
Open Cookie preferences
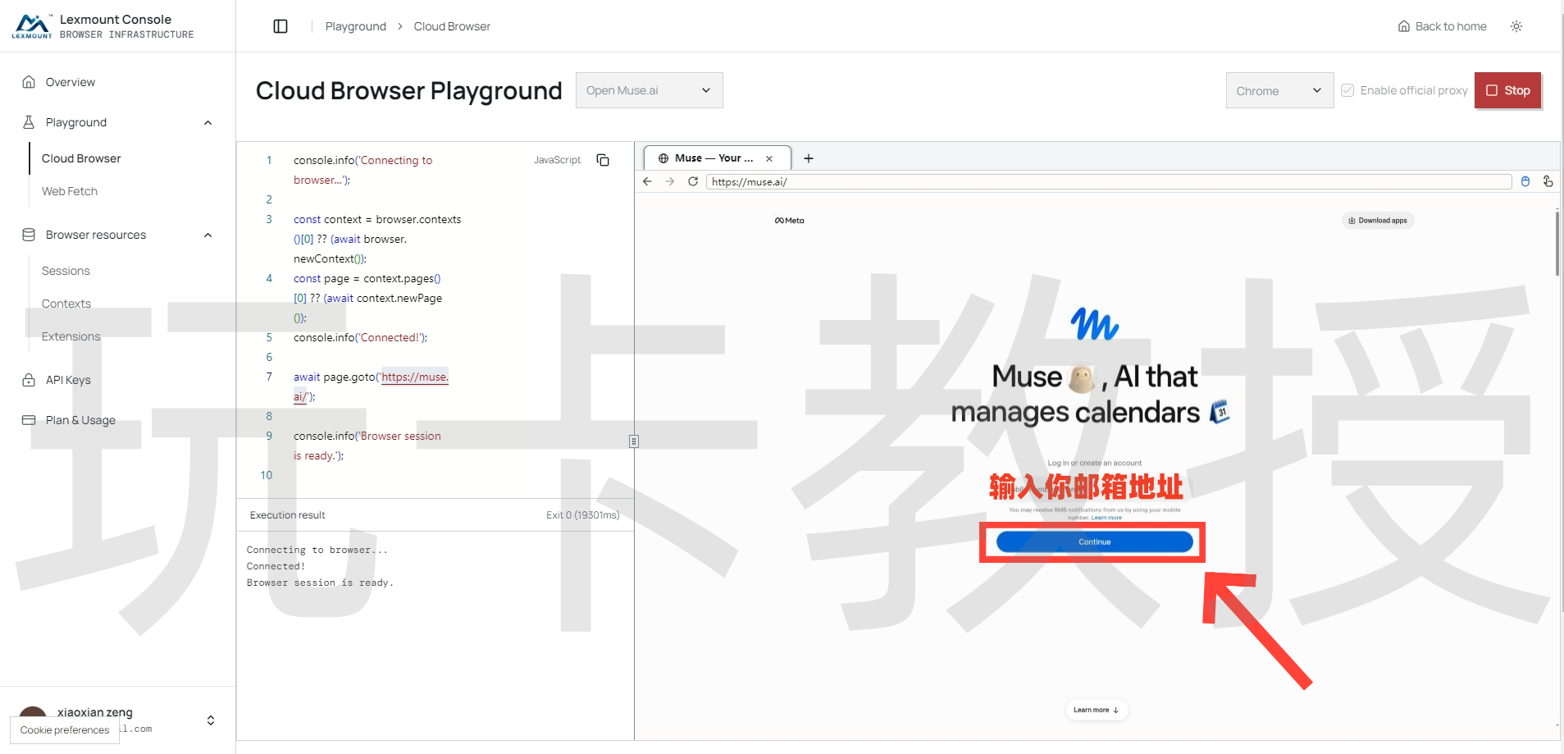65,730
